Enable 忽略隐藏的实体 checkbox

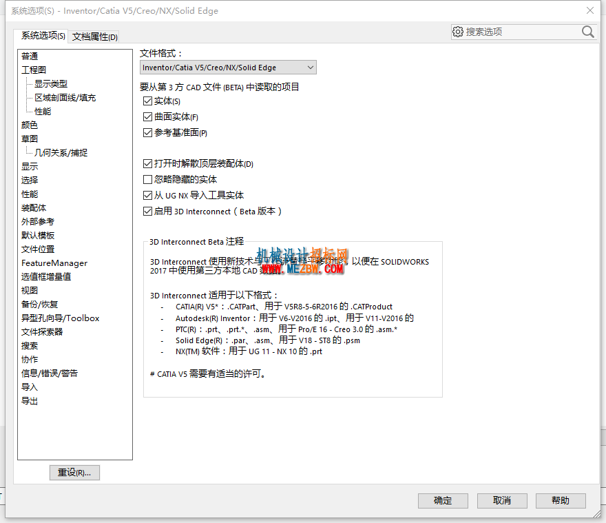tap(147, 179)
